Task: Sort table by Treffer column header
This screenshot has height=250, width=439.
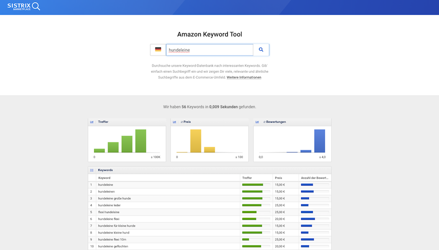Action: [x=248, y=178]
